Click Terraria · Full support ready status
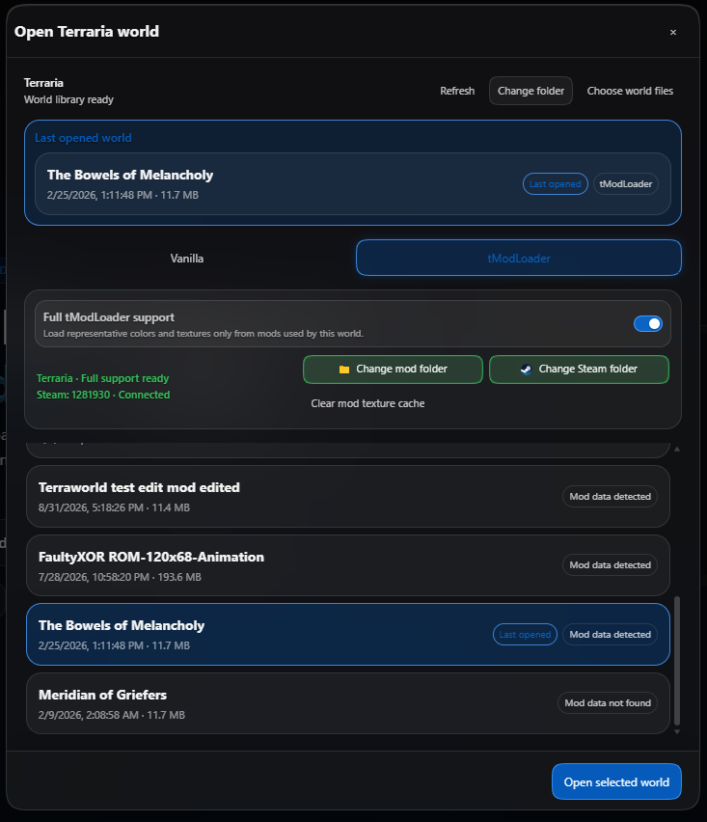This screenshot has height=822, width=707. point(102,378)
